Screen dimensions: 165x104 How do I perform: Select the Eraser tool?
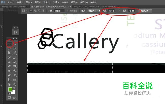[x=9, y=66]
